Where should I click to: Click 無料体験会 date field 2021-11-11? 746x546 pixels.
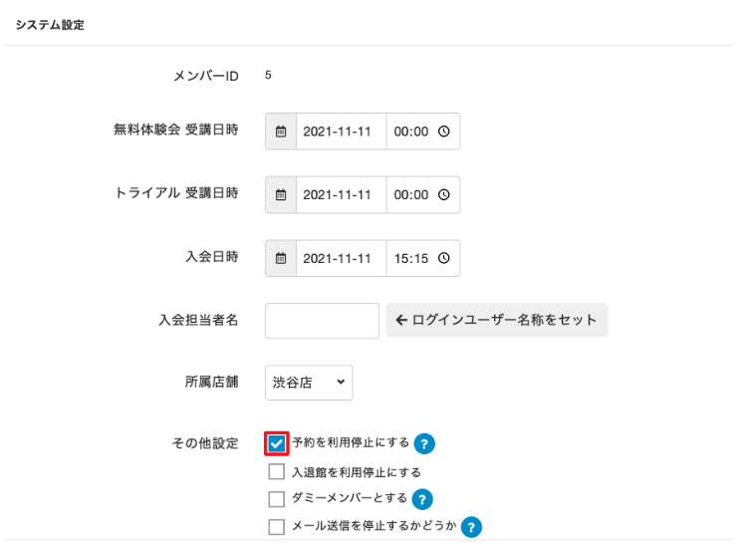tap(341, 131)
